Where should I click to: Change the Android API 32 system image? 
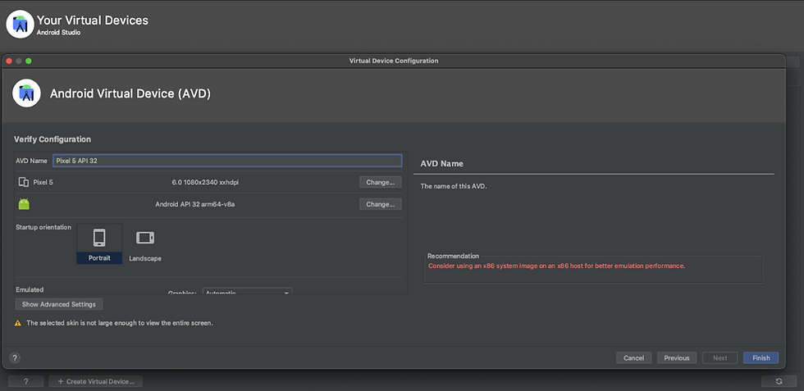pos(381,204)
